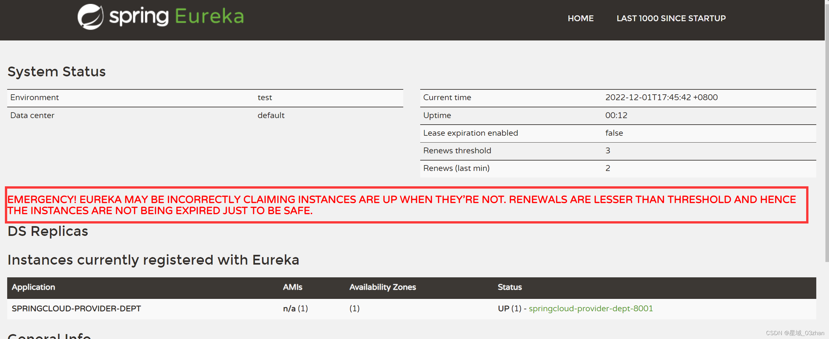829x339 pixels.
Task: Select the Data center label
Action: point(32,116)
